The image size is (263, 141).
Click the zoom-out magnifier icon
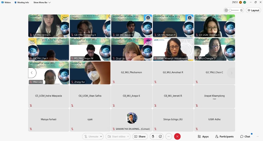226,10
